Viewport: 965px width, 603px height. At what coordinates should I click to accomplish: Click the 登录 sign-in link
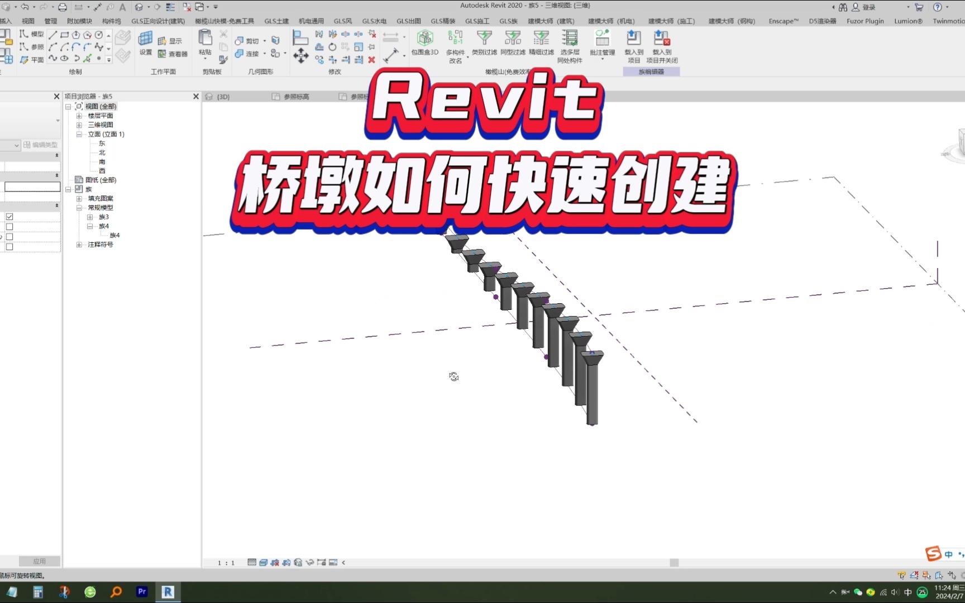pos(869,7)
